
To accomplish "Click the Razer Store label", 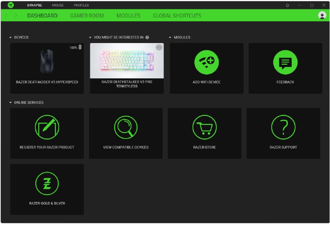I will tap(204, 147).
